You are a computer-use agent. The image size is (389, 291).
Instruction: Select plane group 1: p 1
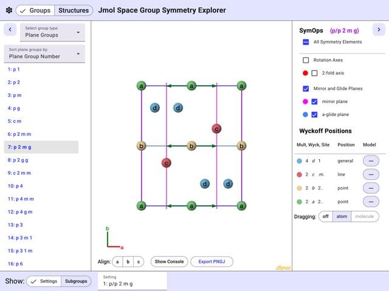click(x=13, y=69)
